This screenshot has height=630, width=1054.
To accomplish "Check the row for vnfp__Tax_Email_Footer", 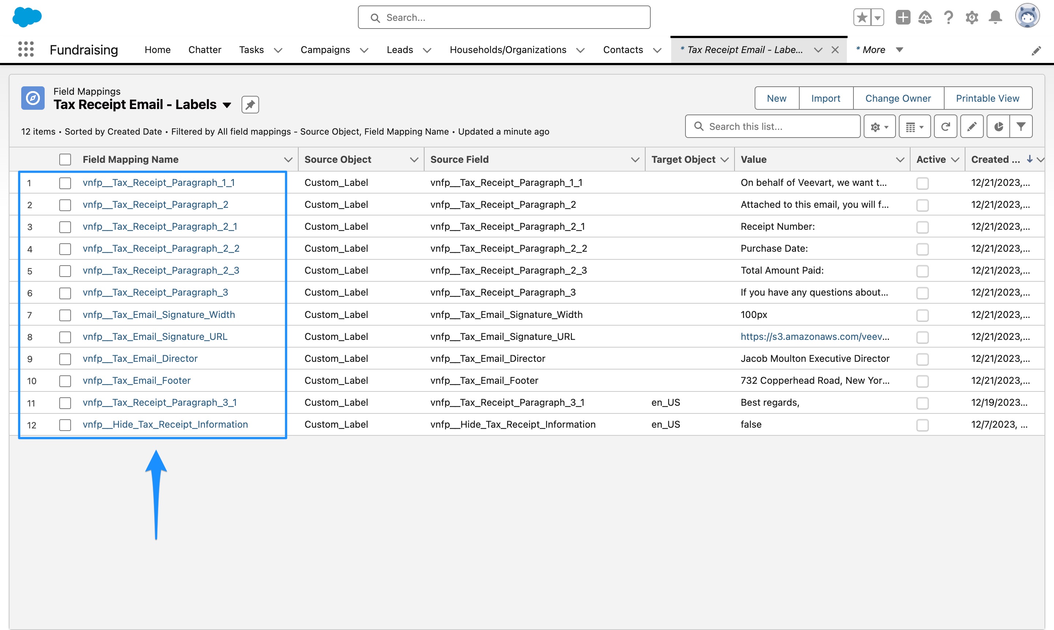I will (65, 381).
